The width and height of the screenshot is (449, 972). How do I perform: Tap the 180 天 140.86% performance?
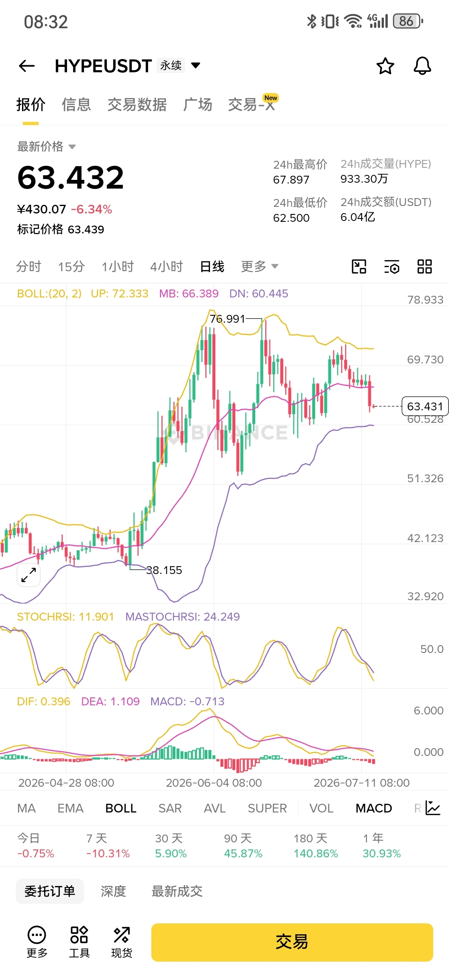[x=316, y=846]
